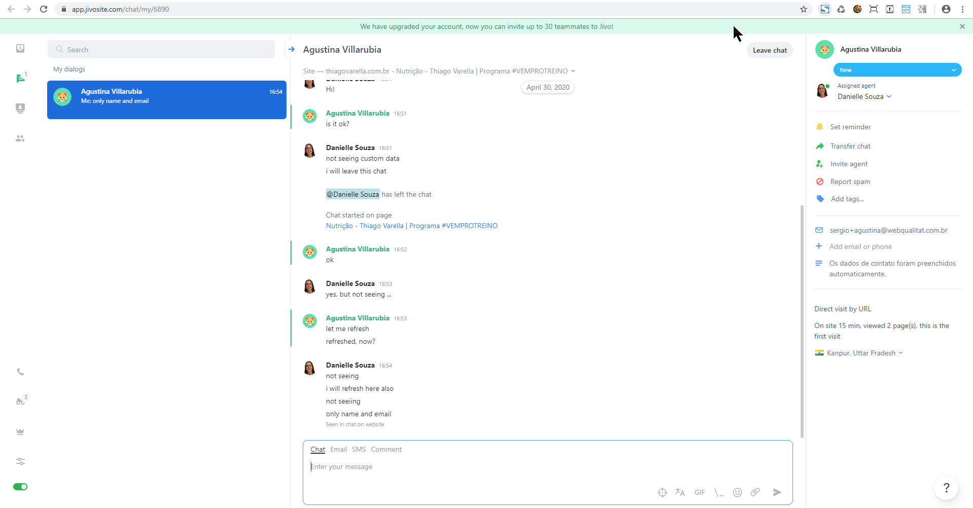Click the Leave chat button
This screenshot has width=973, height=508.
tap(770, 50)
